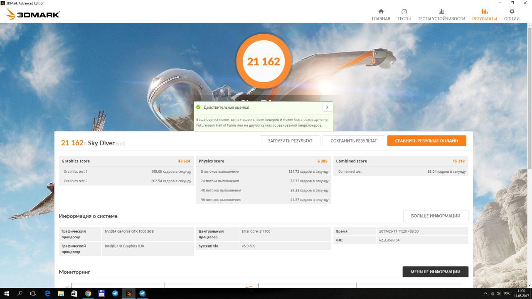The image size is (532, 299).
Task: Click the 24 потока выполнения row
Action: (x=264, y=181)
